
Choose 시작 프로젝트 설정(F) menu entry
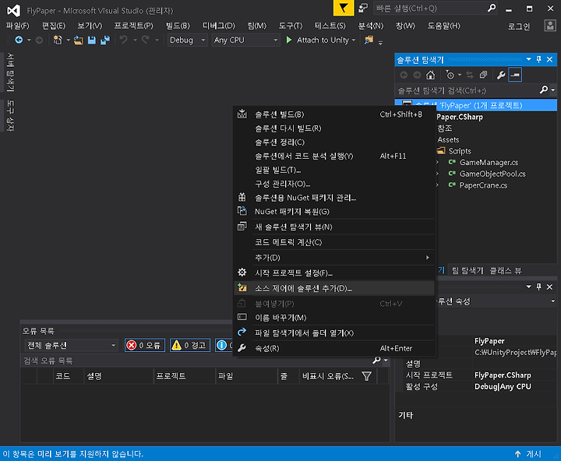coord(334,273)
